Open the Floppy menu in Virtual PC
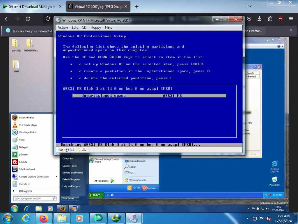 [95, 27]
